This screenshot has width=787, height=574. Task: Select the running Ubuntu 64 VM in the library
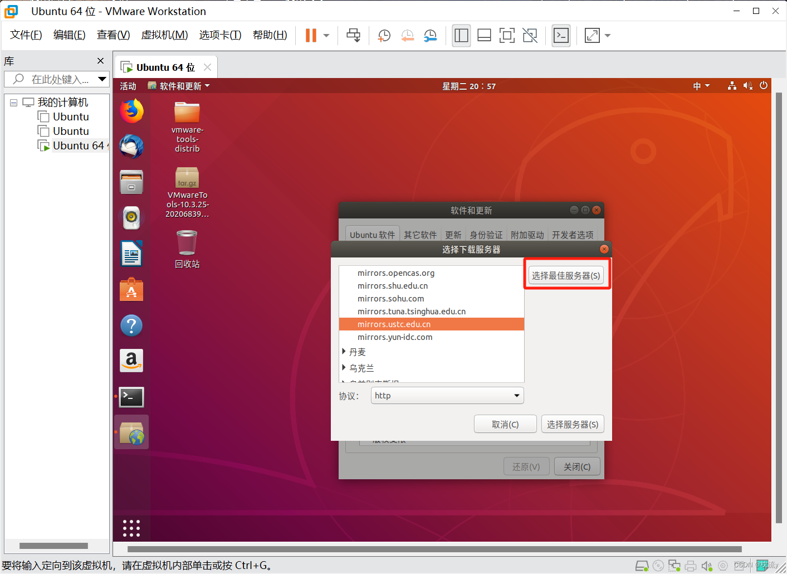pos(72,145)
